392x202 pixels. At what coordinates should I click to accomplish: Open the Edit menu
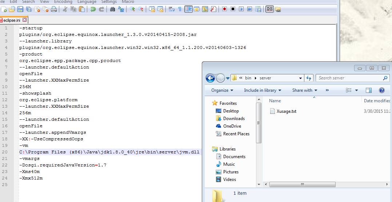pos(13,2)
